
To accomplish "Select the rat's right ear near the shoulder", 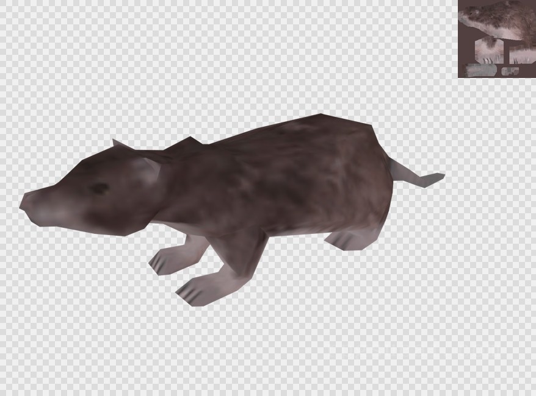I will pos(188,144).
